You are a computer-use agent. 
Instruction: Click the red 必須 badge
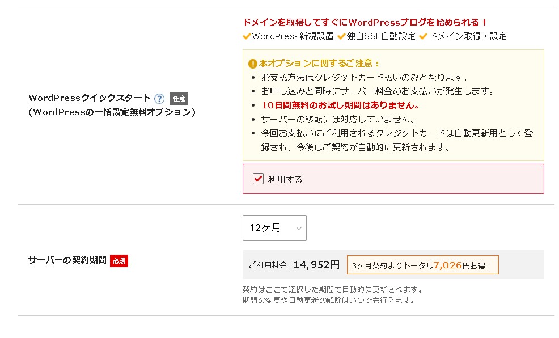(119, 261)
